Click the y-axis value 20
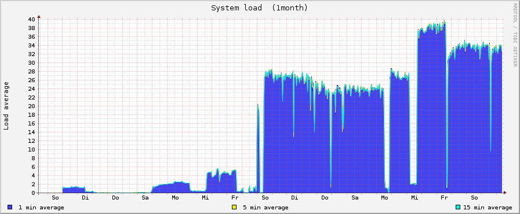This screenshot has width=520, height=214. pyautogui.click(x=31, y=106)
